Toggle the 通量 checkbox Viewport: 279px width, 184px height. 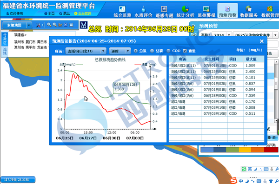click(x=185, y=51)
